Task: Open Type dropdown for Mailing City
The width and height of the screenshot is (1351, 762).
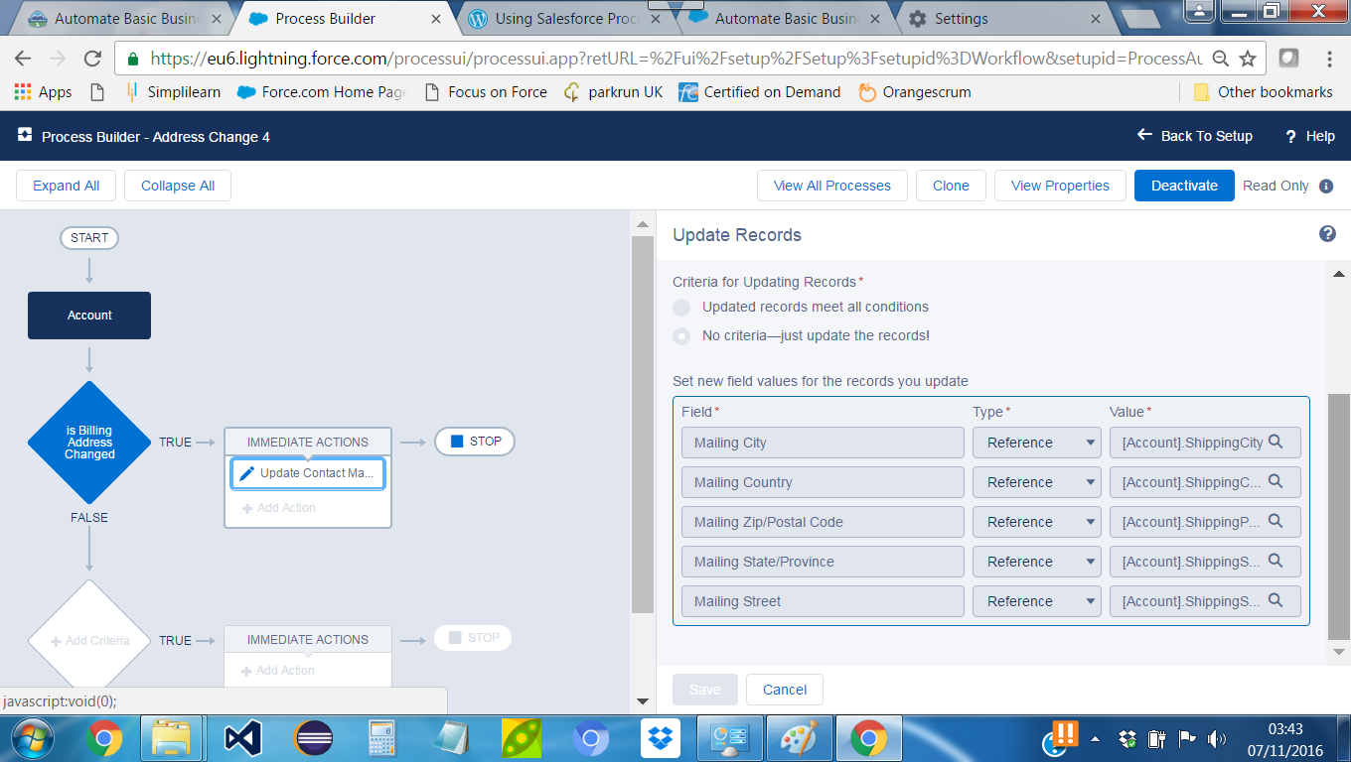Action: 1037,443
